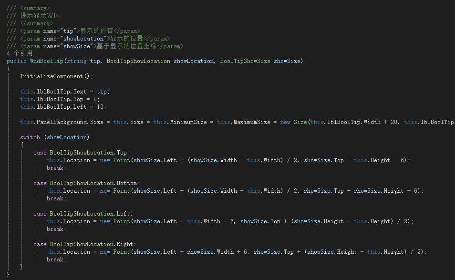Click "lblBoolTip" in the Text assignment line
455x280 pixels.
pos(54,92)
